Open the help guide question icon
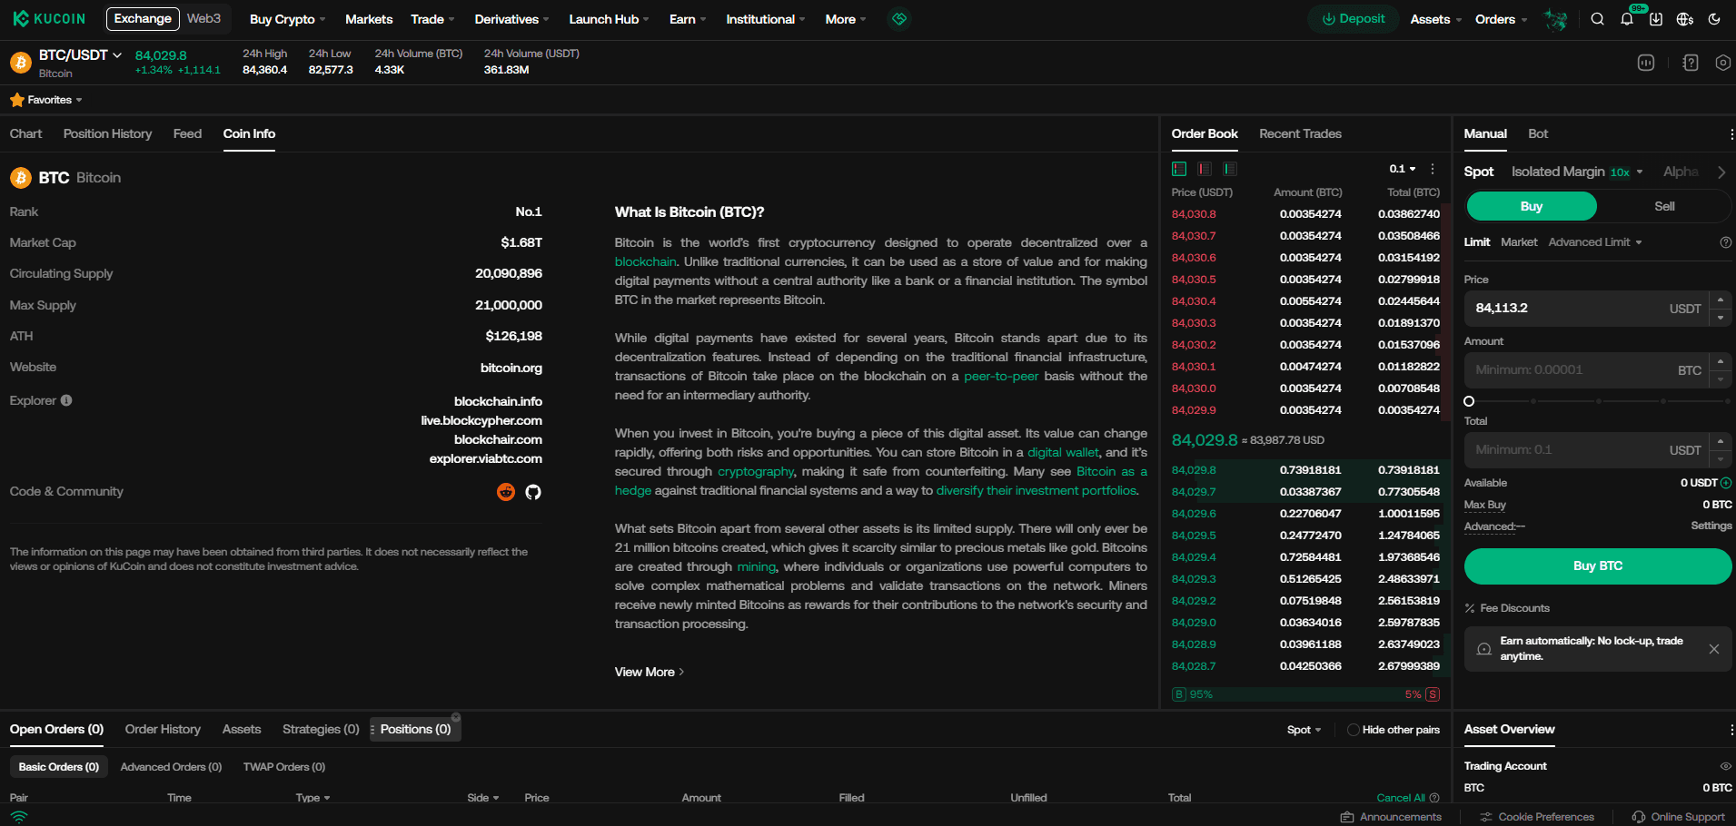 [x=1691, y=63]
